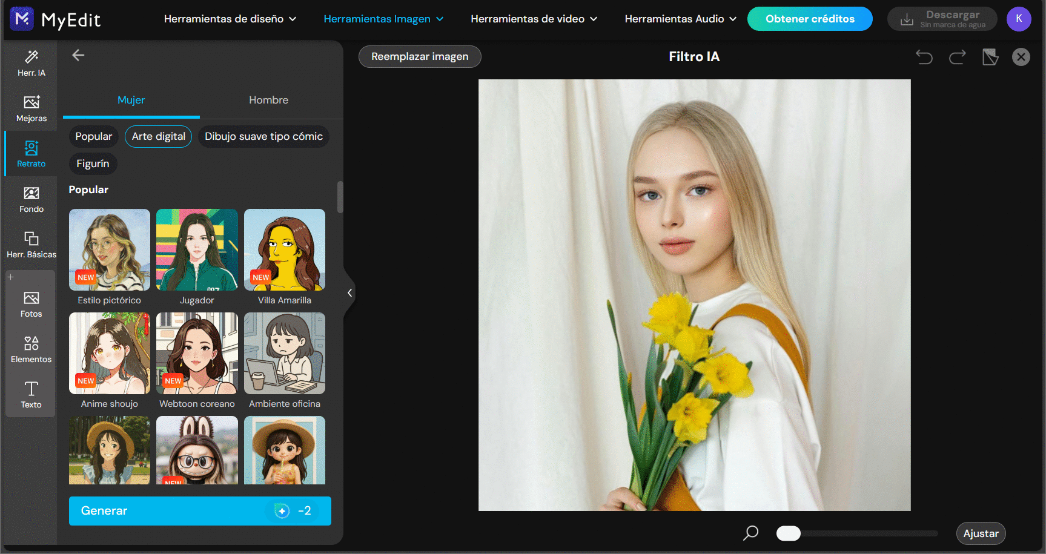Switch to the Mujer tab

click(x=131, y=101)
